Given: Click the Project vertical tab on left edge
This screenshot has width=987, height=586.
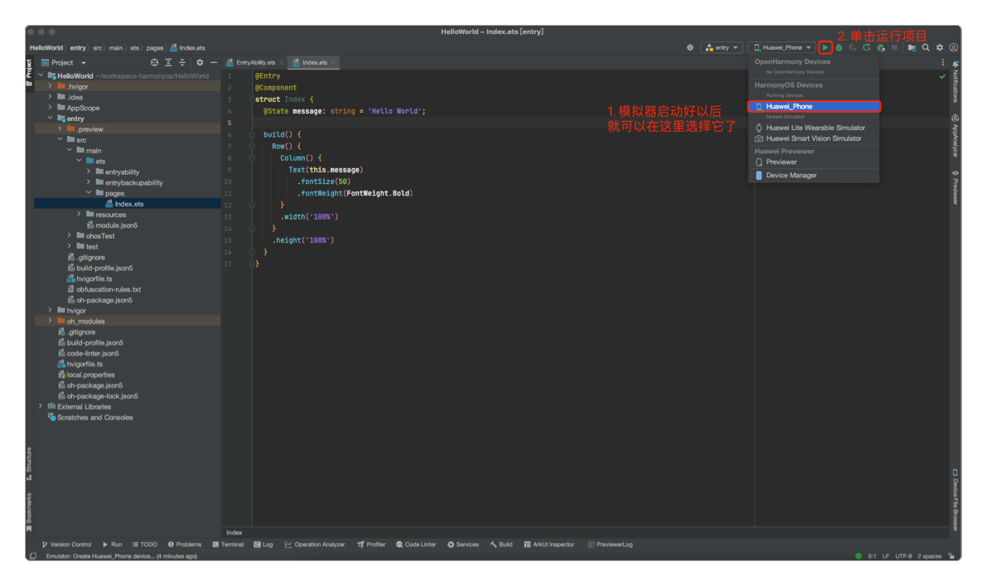Looking at the screenshot, I should pyautogui.click(x=29, y=72).
